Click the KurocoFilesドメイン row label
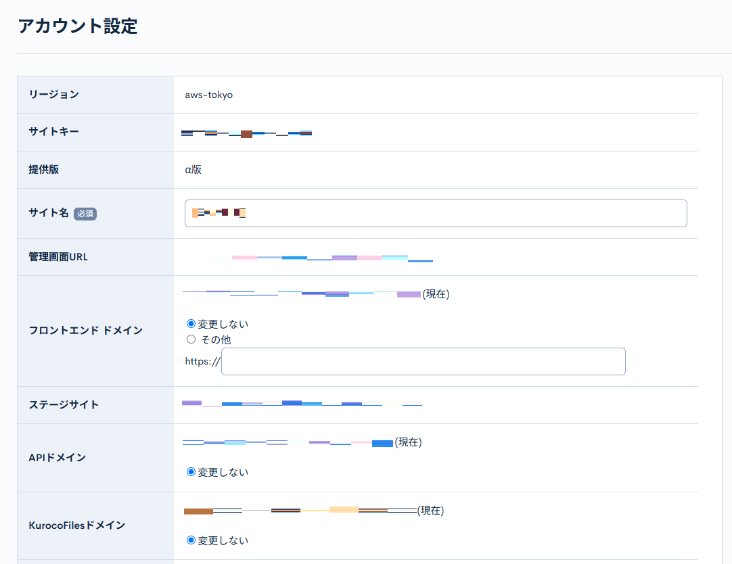Screen dimensions: 732x564 tap(76, 525)
